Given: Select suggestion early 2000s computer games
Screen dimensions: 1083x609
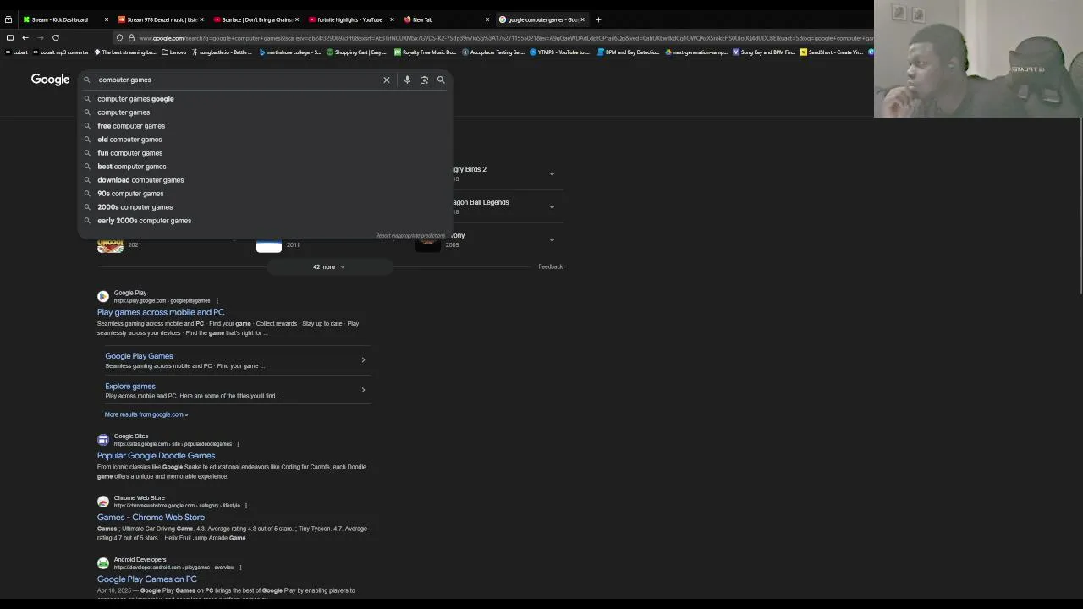Looking at the screenshot, I should point(264,221).
